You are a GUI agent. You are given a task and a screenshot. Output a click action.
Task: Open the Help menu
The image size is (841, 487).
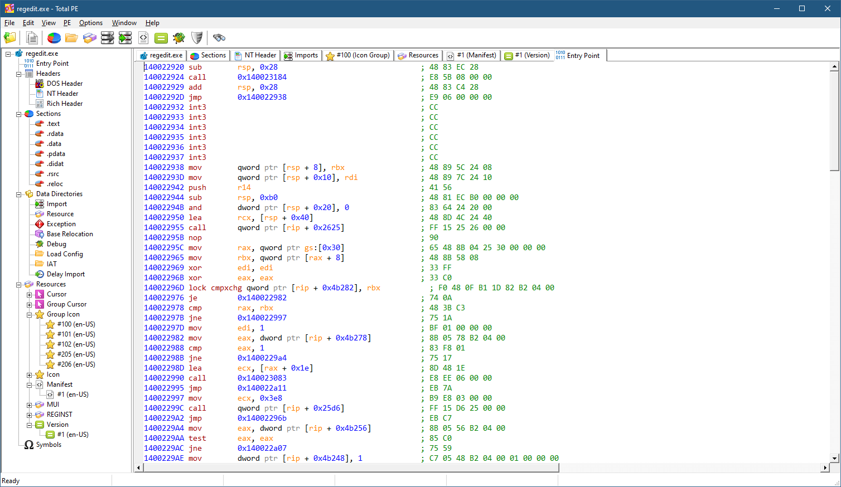[152, 23]
